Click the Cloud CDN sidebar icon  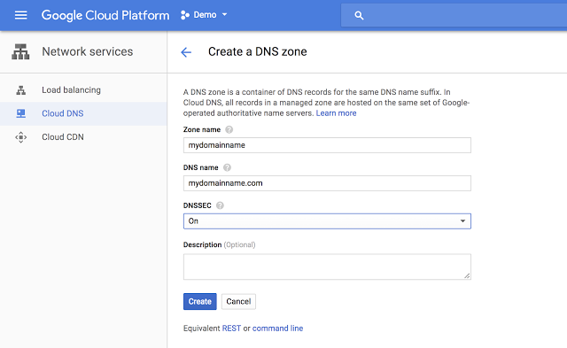[x=21, y=137]
